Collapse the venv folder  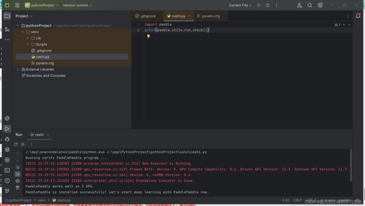[22, 32]
